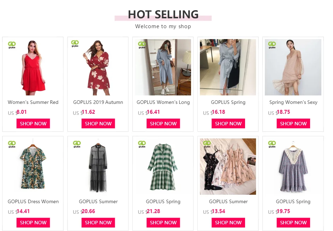Click GO plus logo on green leaf-print dress
Screen dimensions: 333x231
coord(12,144)
